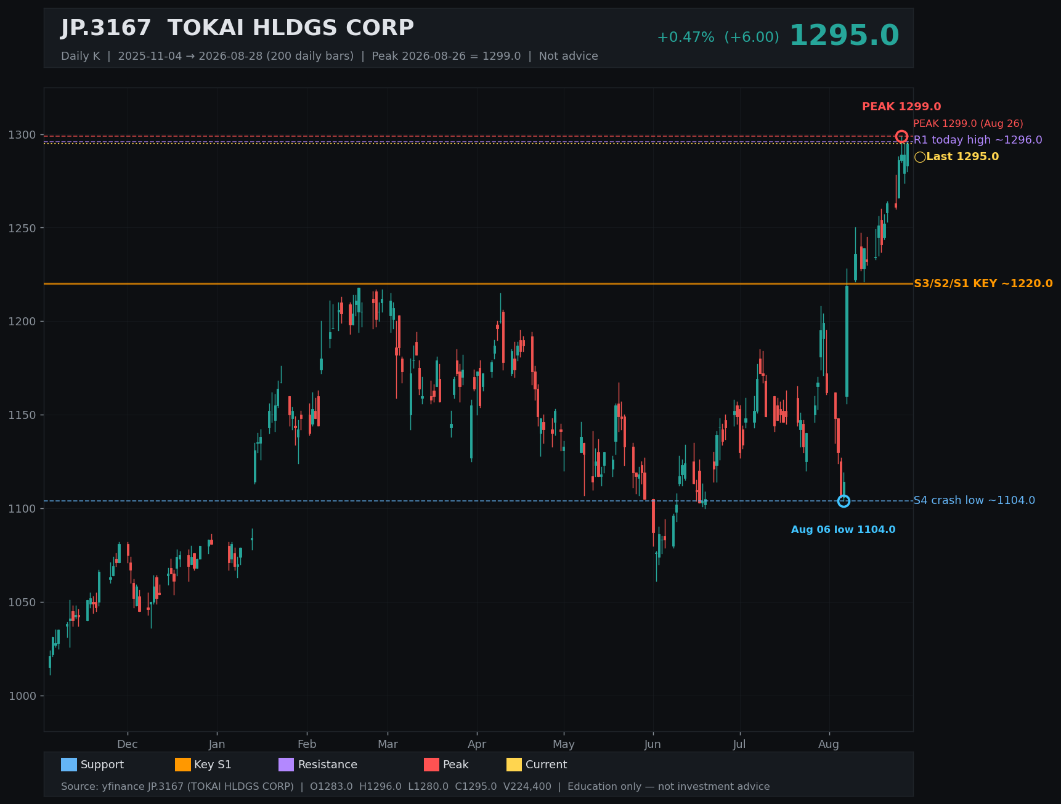Screen dimensions: 1061x804
Task: Click the May x-axis month label
Action: click(x=564, y=744)
